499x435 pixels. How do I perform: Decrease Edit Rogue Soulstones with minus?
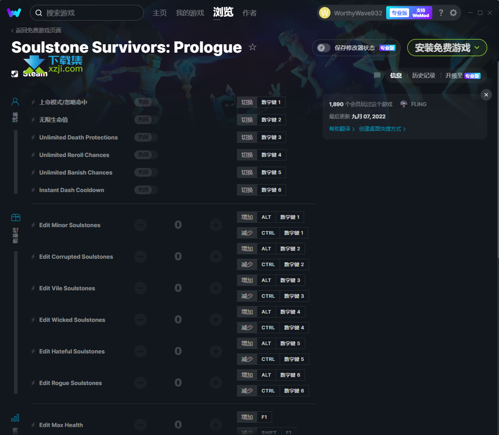140,383
